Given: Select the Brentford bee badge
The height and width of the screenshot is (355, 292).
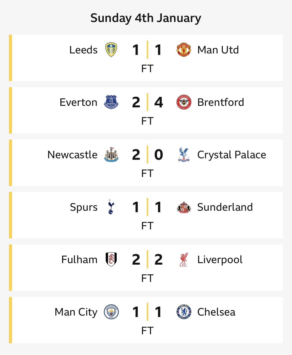Looking at the screenshot, I should [x=184, y=102].
